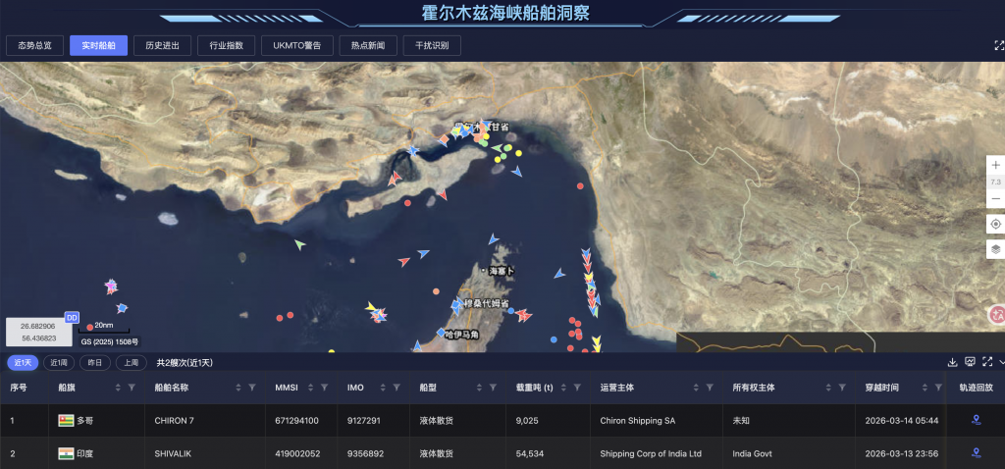Toggle DD coordinate format badge

(x=72, y=317)
